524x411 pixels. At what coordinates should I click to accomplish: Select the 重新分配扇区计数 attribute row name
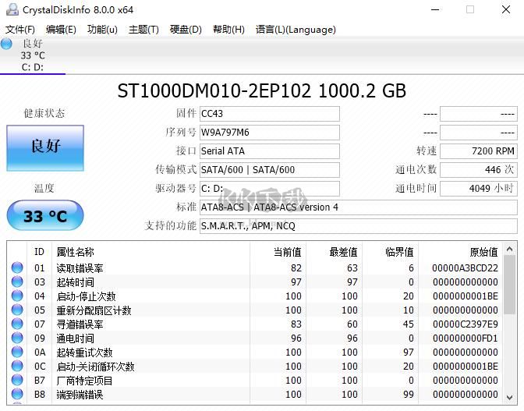click(x=94, y=310)
